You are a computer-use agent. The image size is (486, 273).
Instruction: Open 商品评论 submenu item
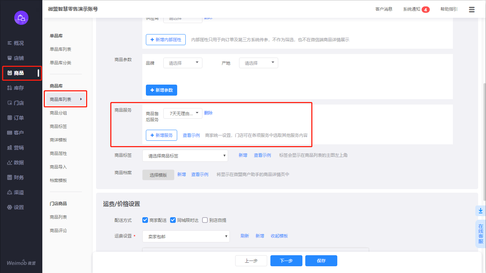[58, 230]
